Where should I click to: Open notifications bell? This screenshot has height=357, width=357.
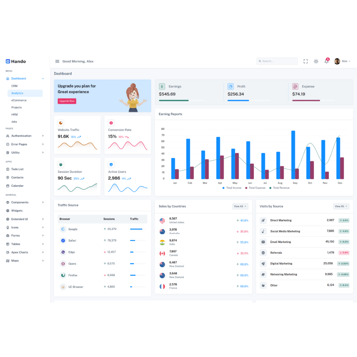[x=326, y=61]
